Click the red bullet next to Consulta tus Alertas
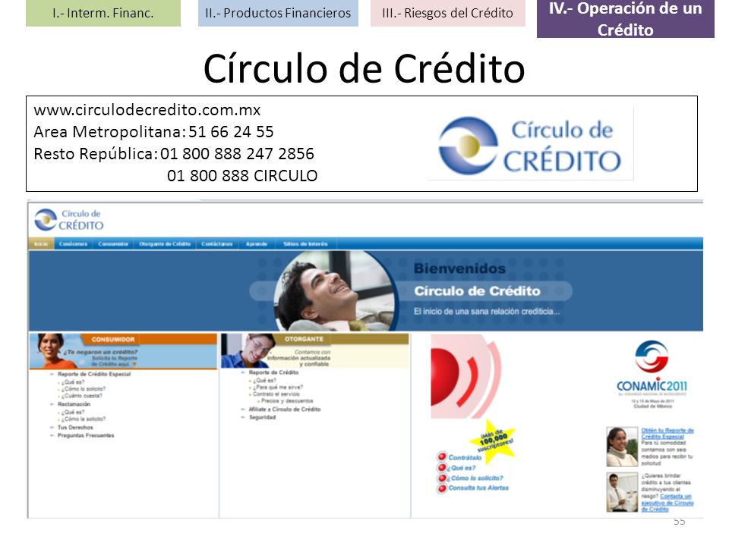The height and width of the screenshot is (546, 729). 442,488
